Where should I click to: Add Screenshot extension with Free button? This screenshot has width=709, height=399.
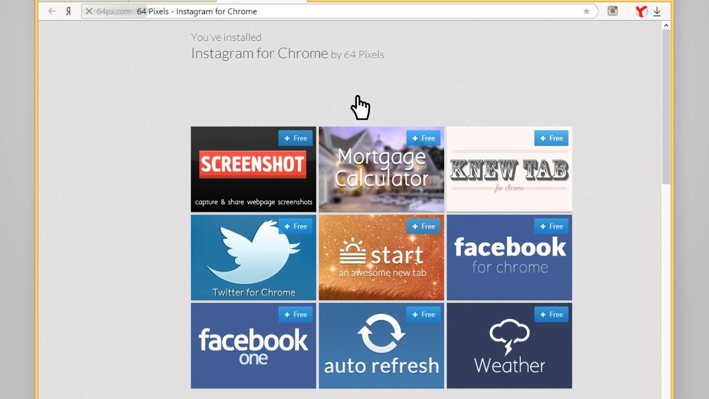(x=295, y=138)
